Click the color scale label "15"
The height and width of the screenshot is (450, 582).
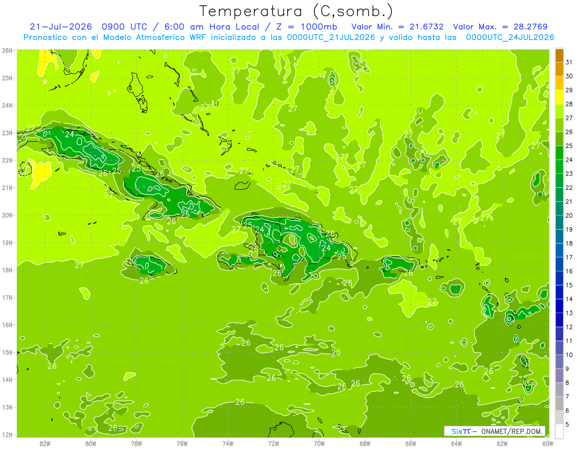click(x=569, y=285)
